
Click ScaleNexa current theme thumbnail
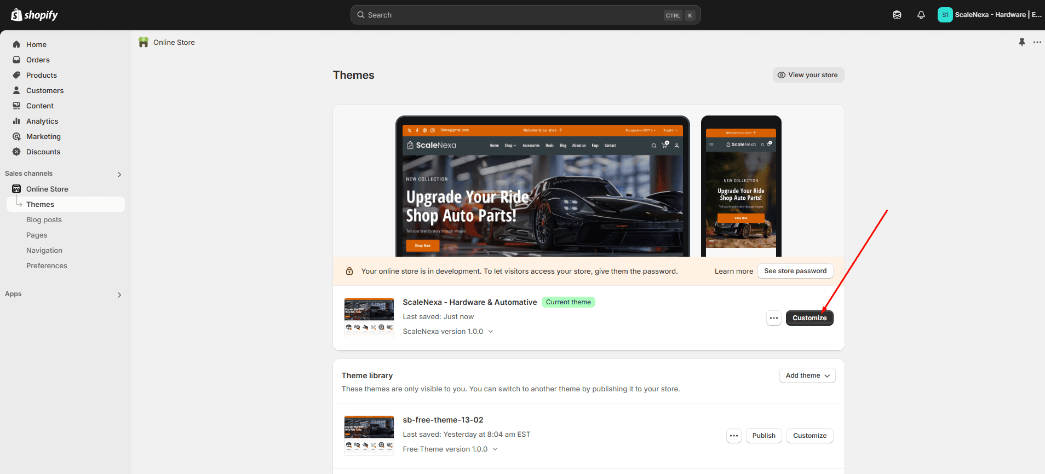tap(369, 317)
